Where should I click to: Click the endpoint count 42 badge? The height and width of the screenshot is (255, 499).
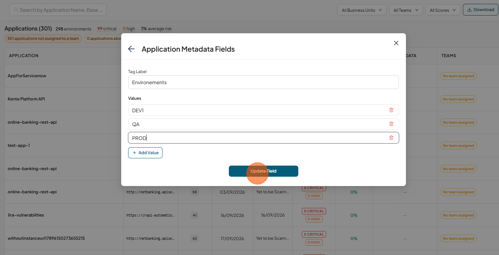[x=195, y=238]
